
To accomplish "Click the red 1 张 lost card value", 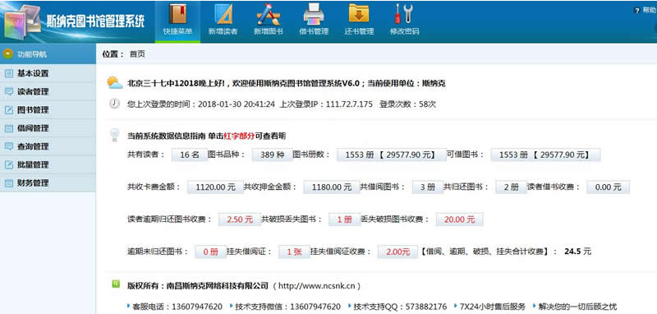I will [294, 252].
